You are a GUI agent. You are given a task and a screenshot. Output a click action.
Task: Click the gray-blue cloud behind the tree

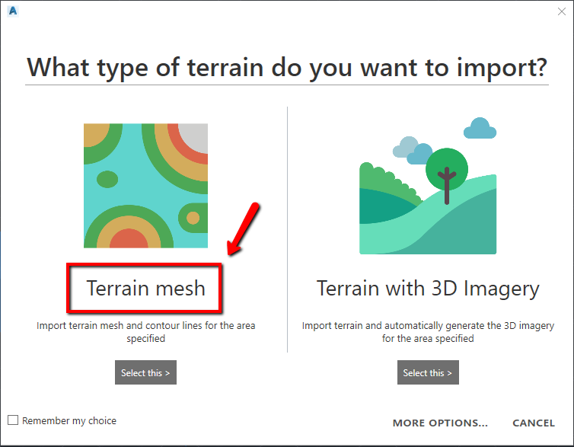pyautogui.click(x=406, y=147)
